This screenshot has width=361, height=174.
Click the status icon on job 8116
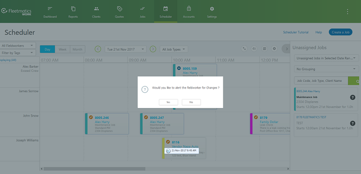point(168,142)
